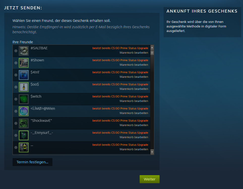Click $4!nT's blue shield avatar
The height and width of the screenshot is (189, 243).
pyautogui.click(x=24, y=75)
